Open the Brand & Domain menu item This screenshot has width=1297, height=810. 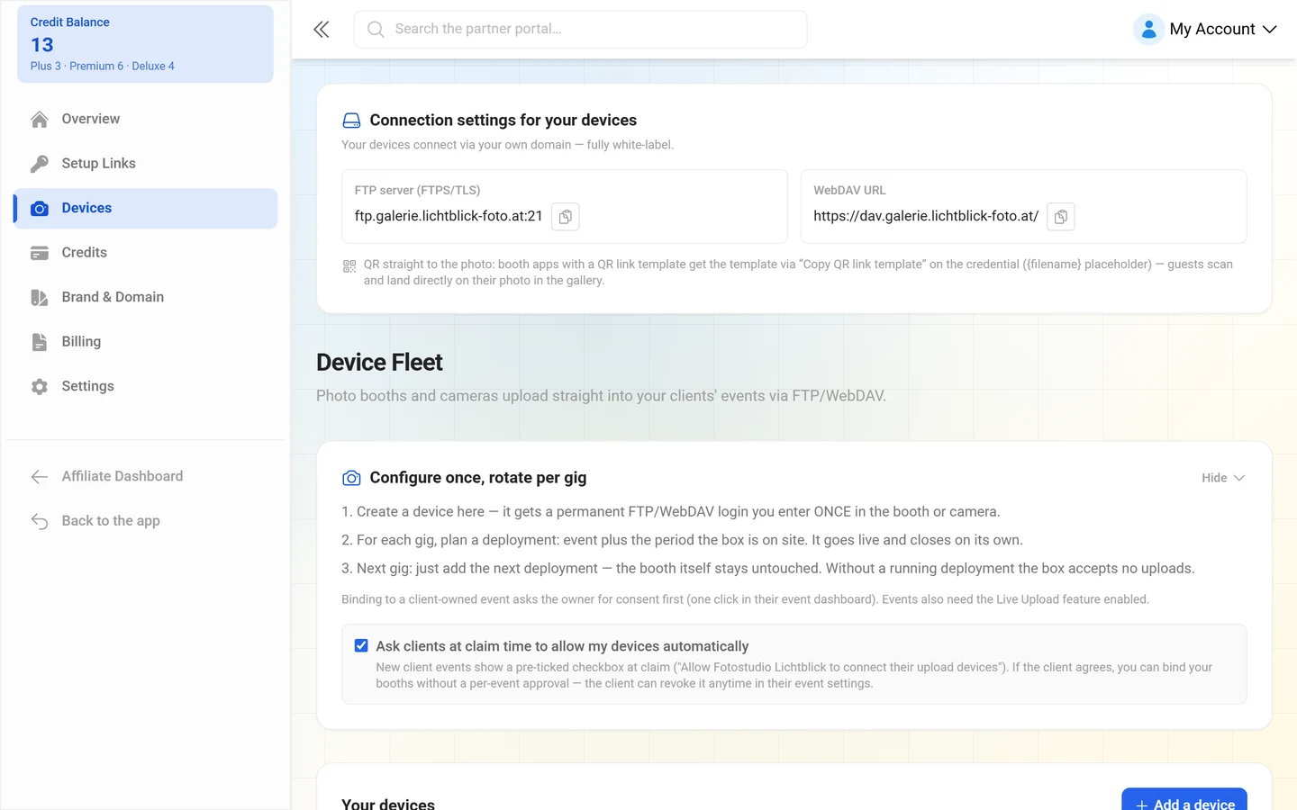[x=145, y=297]
